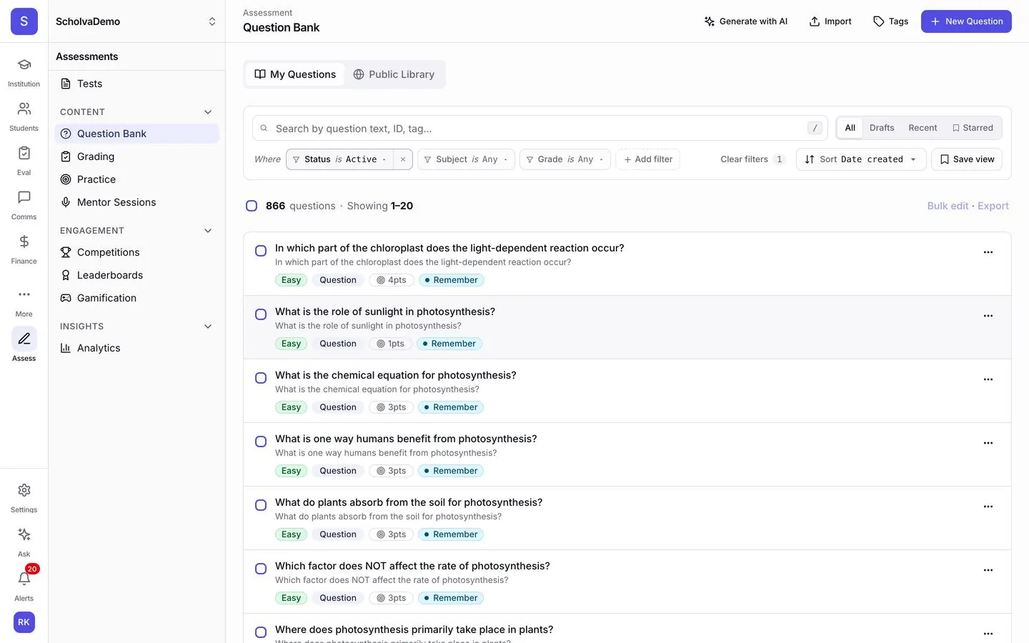Open Tags
Viewport: 1029px width, 643px height.
tap(890, 21)
